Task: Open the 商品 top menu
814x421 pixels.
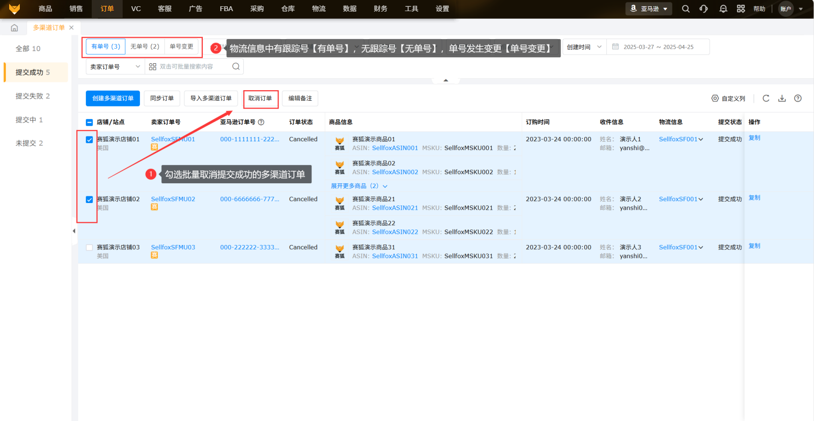Action: tap(45, 9)
